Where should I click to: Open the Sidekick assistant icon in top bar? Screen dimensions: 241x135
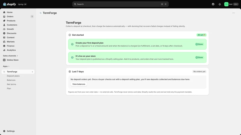pyautogui.click(x=213, y=4)
